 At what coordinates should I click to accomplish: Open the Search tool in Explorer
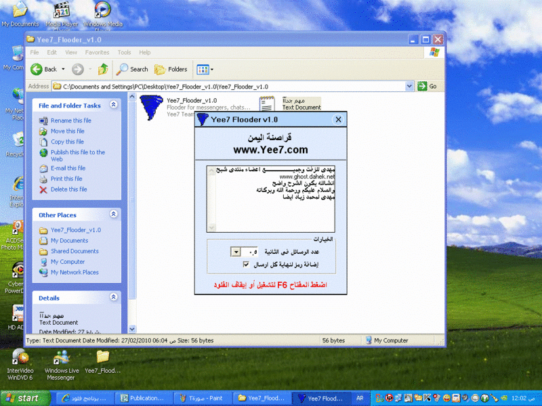click(132, 70)
